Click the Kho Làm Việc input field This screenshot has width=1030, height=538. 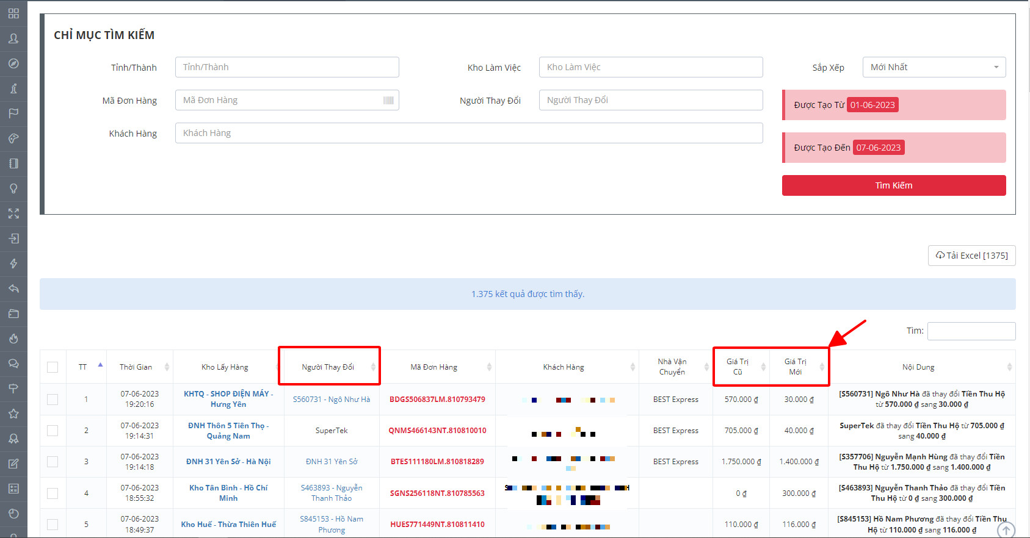click(x=651, y=67)
